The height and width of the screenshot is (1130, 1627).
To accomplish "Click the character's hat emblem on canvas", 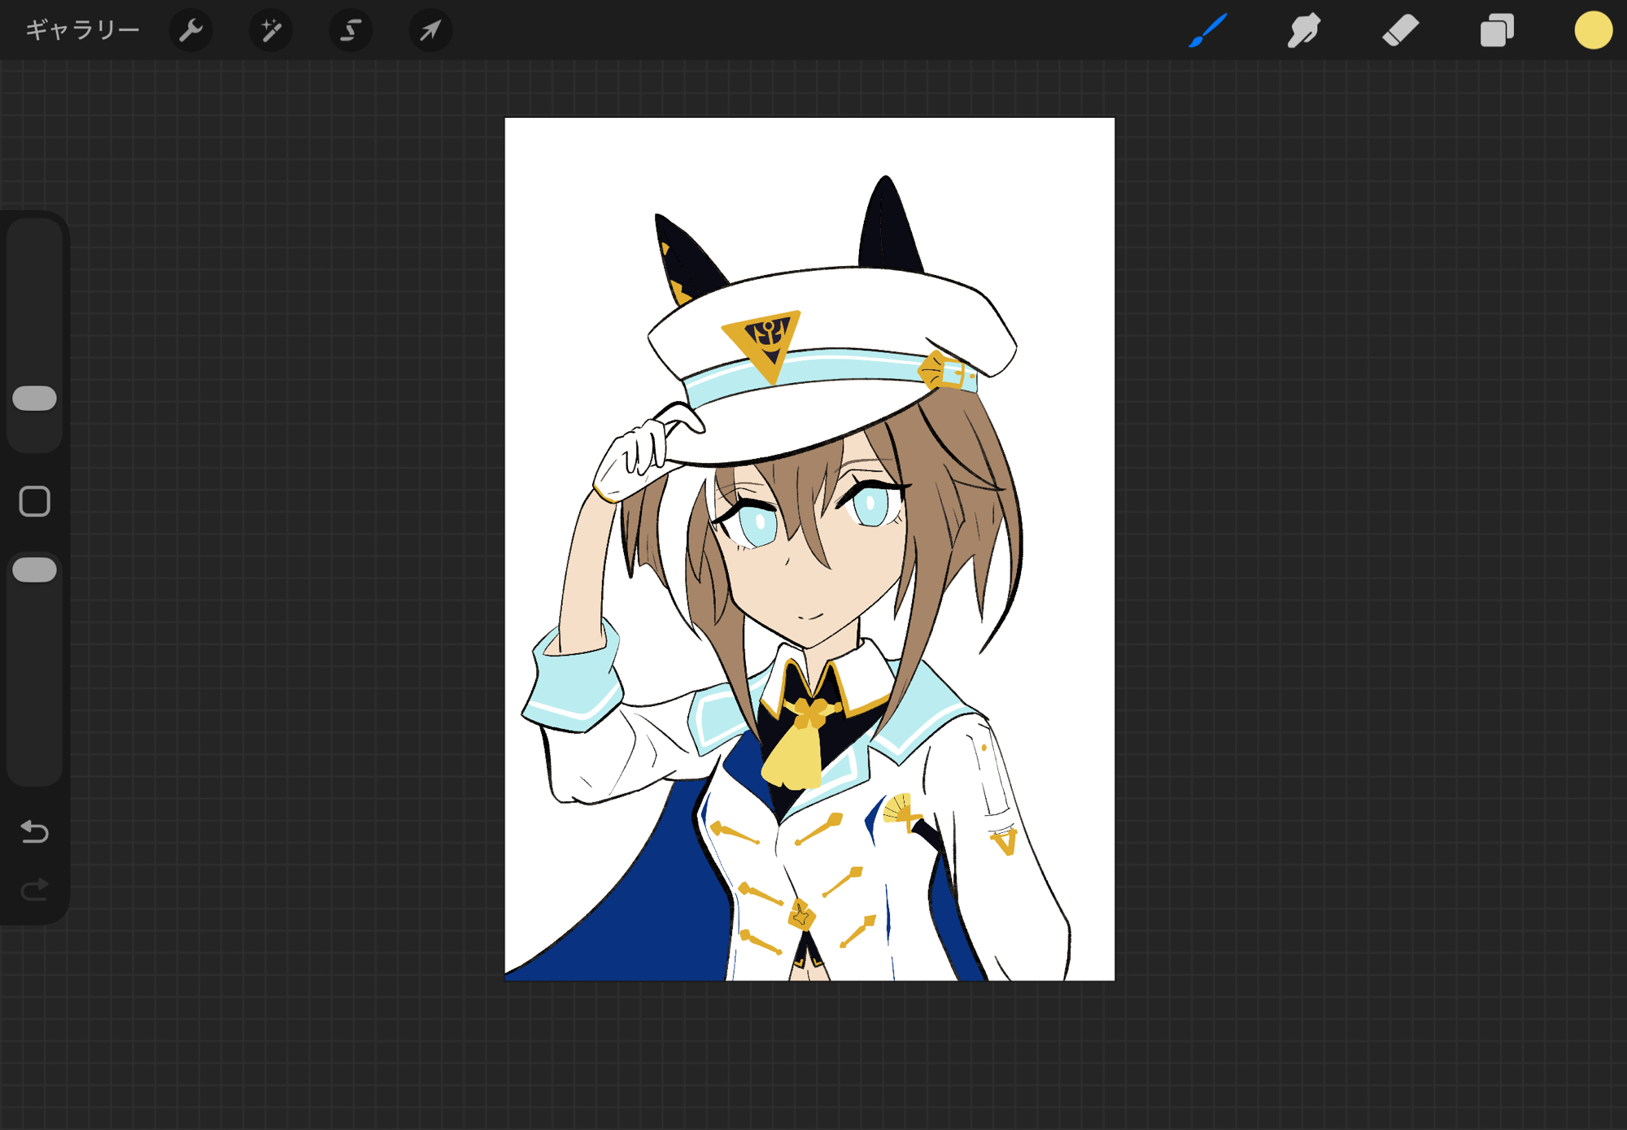I will pyautogui.click(x=763, y=340).
